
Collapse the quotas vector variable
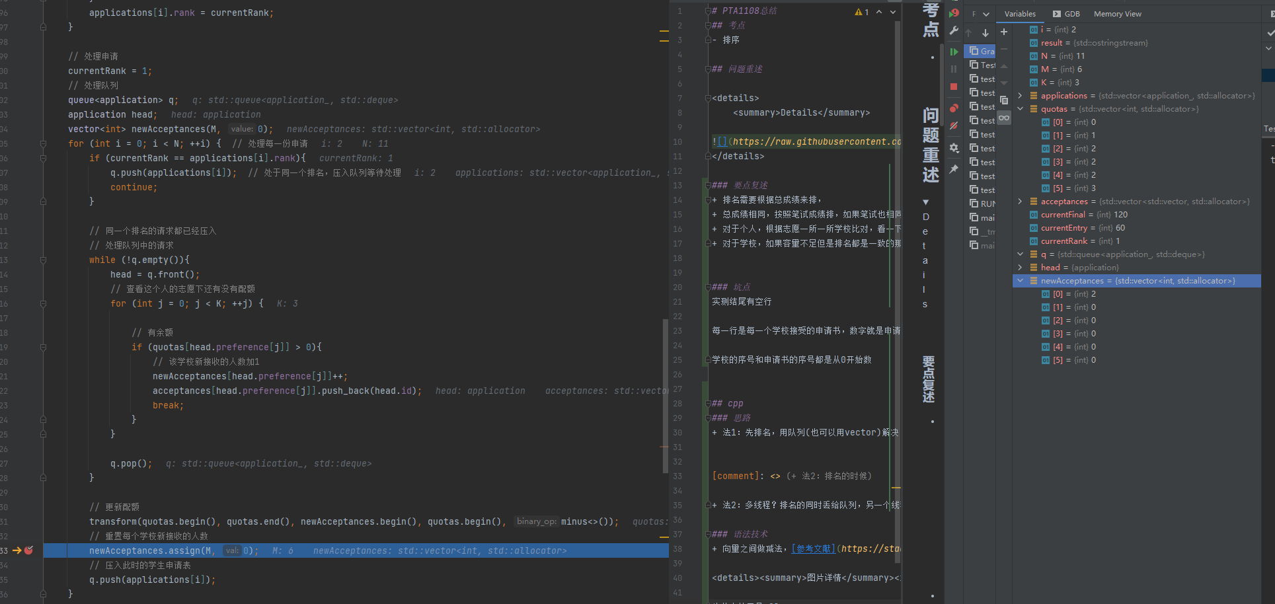coord(1020,109)
